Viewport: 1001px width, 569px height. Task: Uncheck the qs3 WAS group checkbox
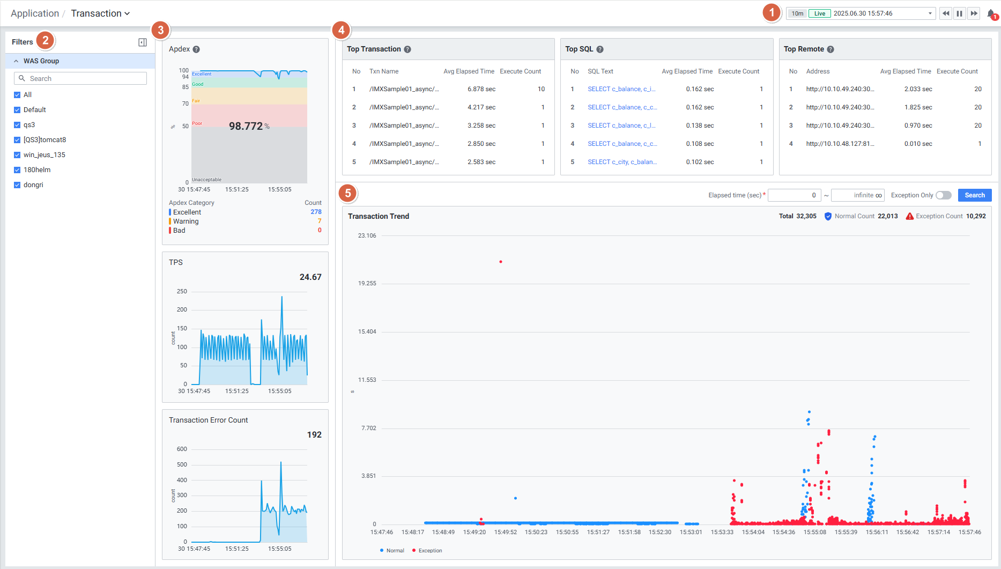(x=17, y=125)
